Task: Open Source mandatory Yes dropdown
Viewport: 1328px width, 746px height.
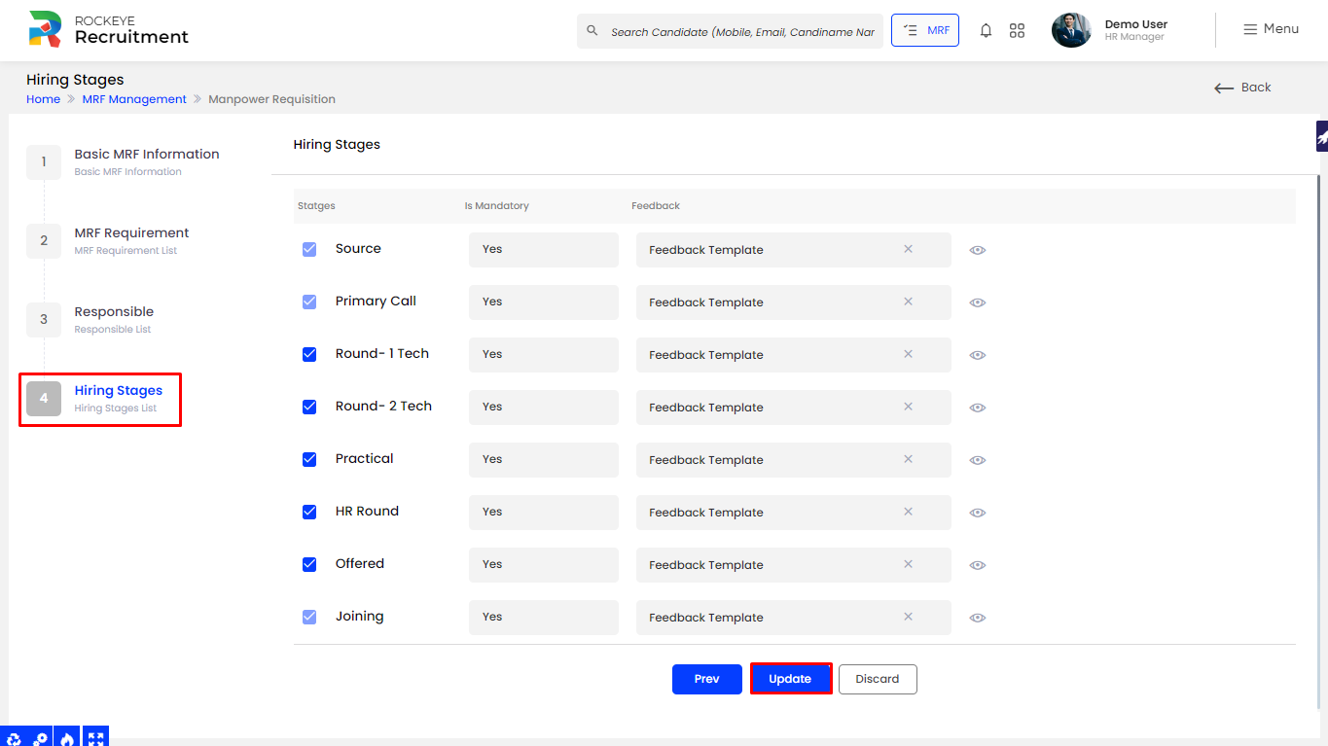Action: pyautogui.click(x=544, y=250)
